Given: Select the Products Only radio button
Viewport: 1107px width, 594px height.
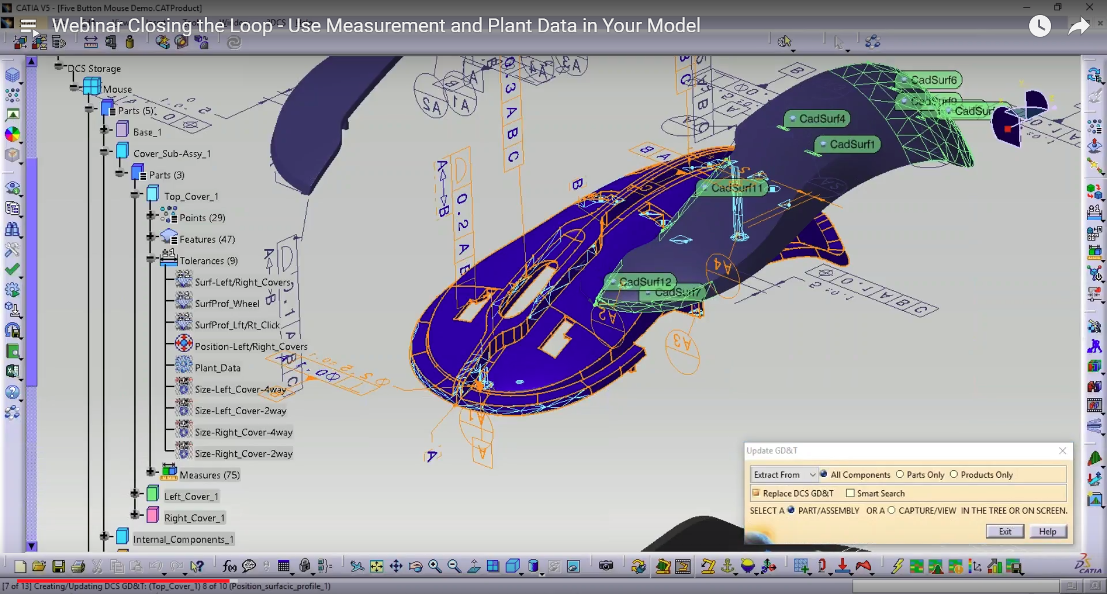Looking at the screenshot, I should (954, 474).
